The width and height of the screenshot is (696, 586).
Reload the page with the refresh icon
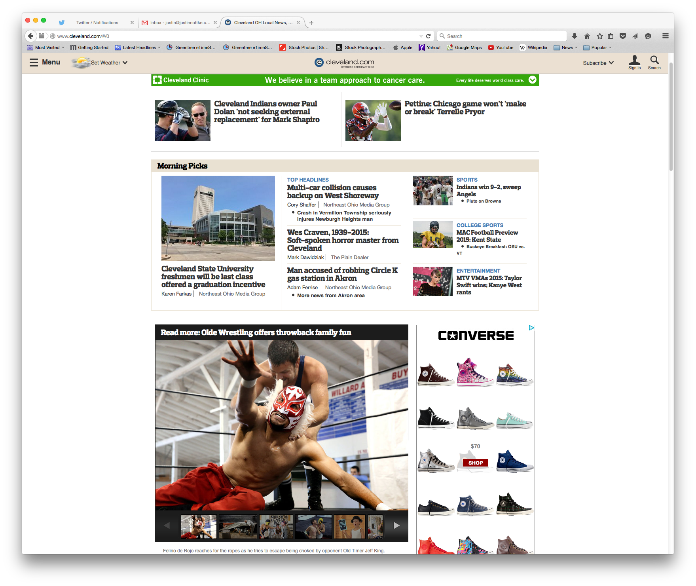click(428, 36)
